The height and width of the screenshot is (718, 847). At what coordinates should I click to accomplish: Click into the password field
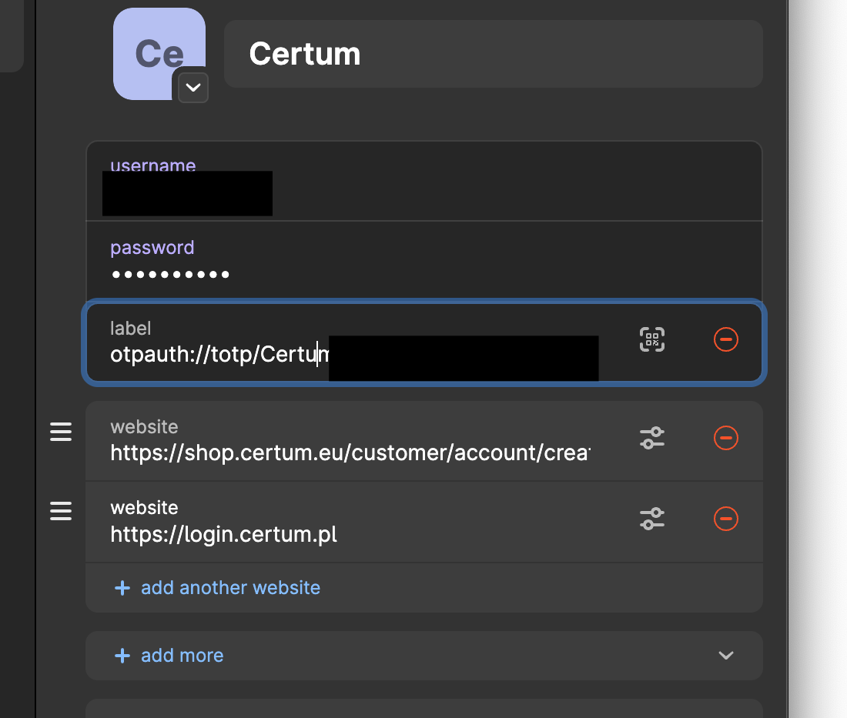point(424,261)
